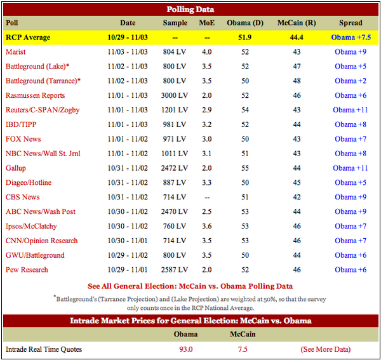Click Obama value 55 in Gallup row
381x360 pixels.
coord(245,168)
